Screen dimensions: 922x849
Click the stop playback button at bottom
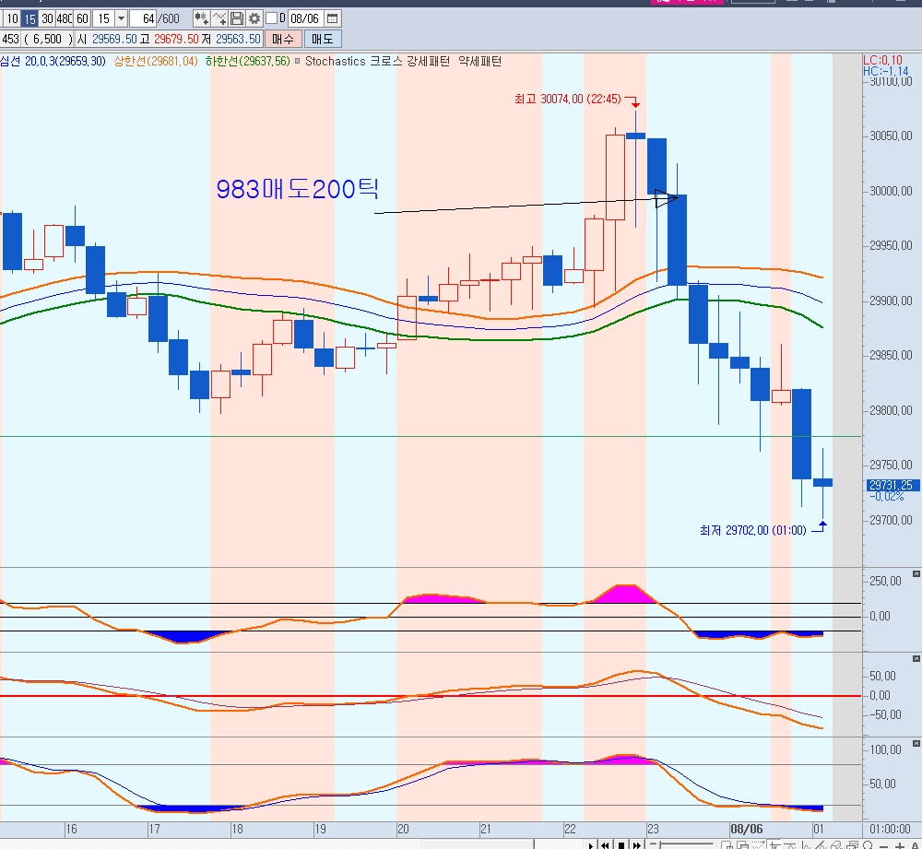(621, 845)
